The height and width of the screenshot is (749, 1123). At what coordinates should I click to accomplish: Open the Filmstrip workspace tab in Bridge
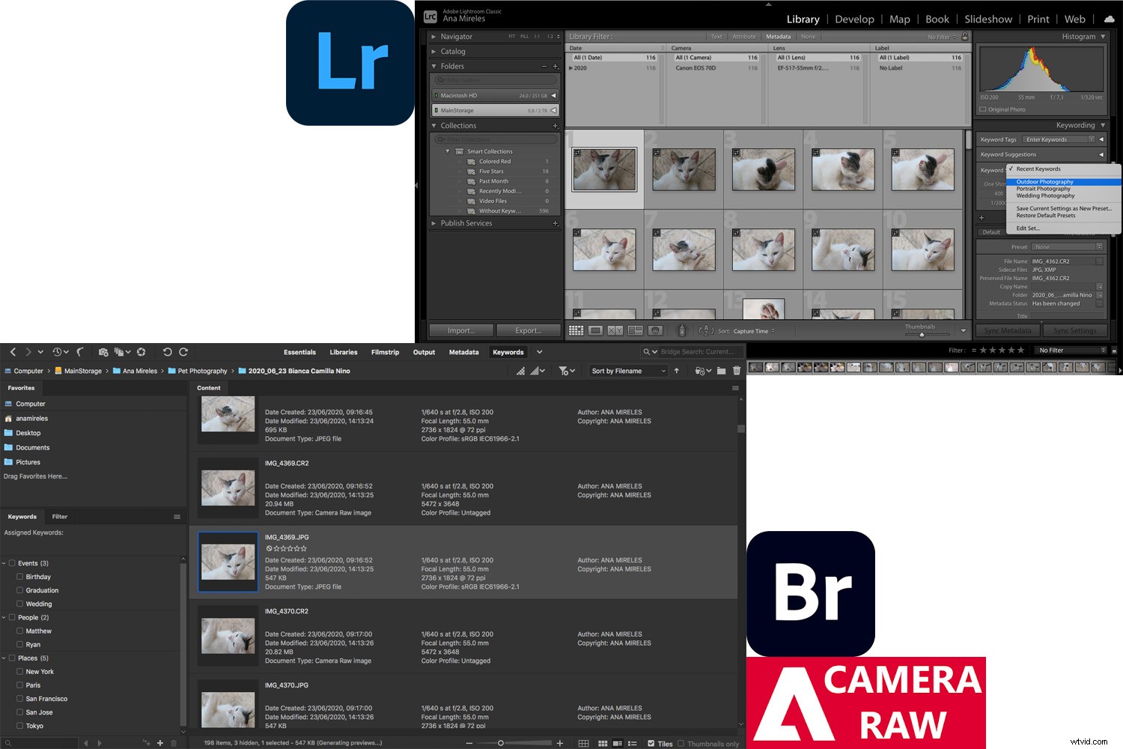(385, 352)
